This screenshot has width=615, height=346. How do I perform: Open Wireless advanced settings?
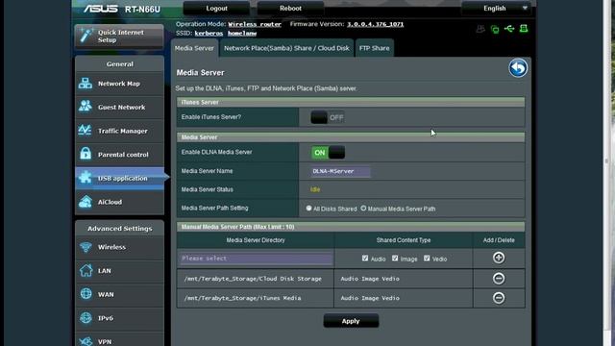pos(119,247)
